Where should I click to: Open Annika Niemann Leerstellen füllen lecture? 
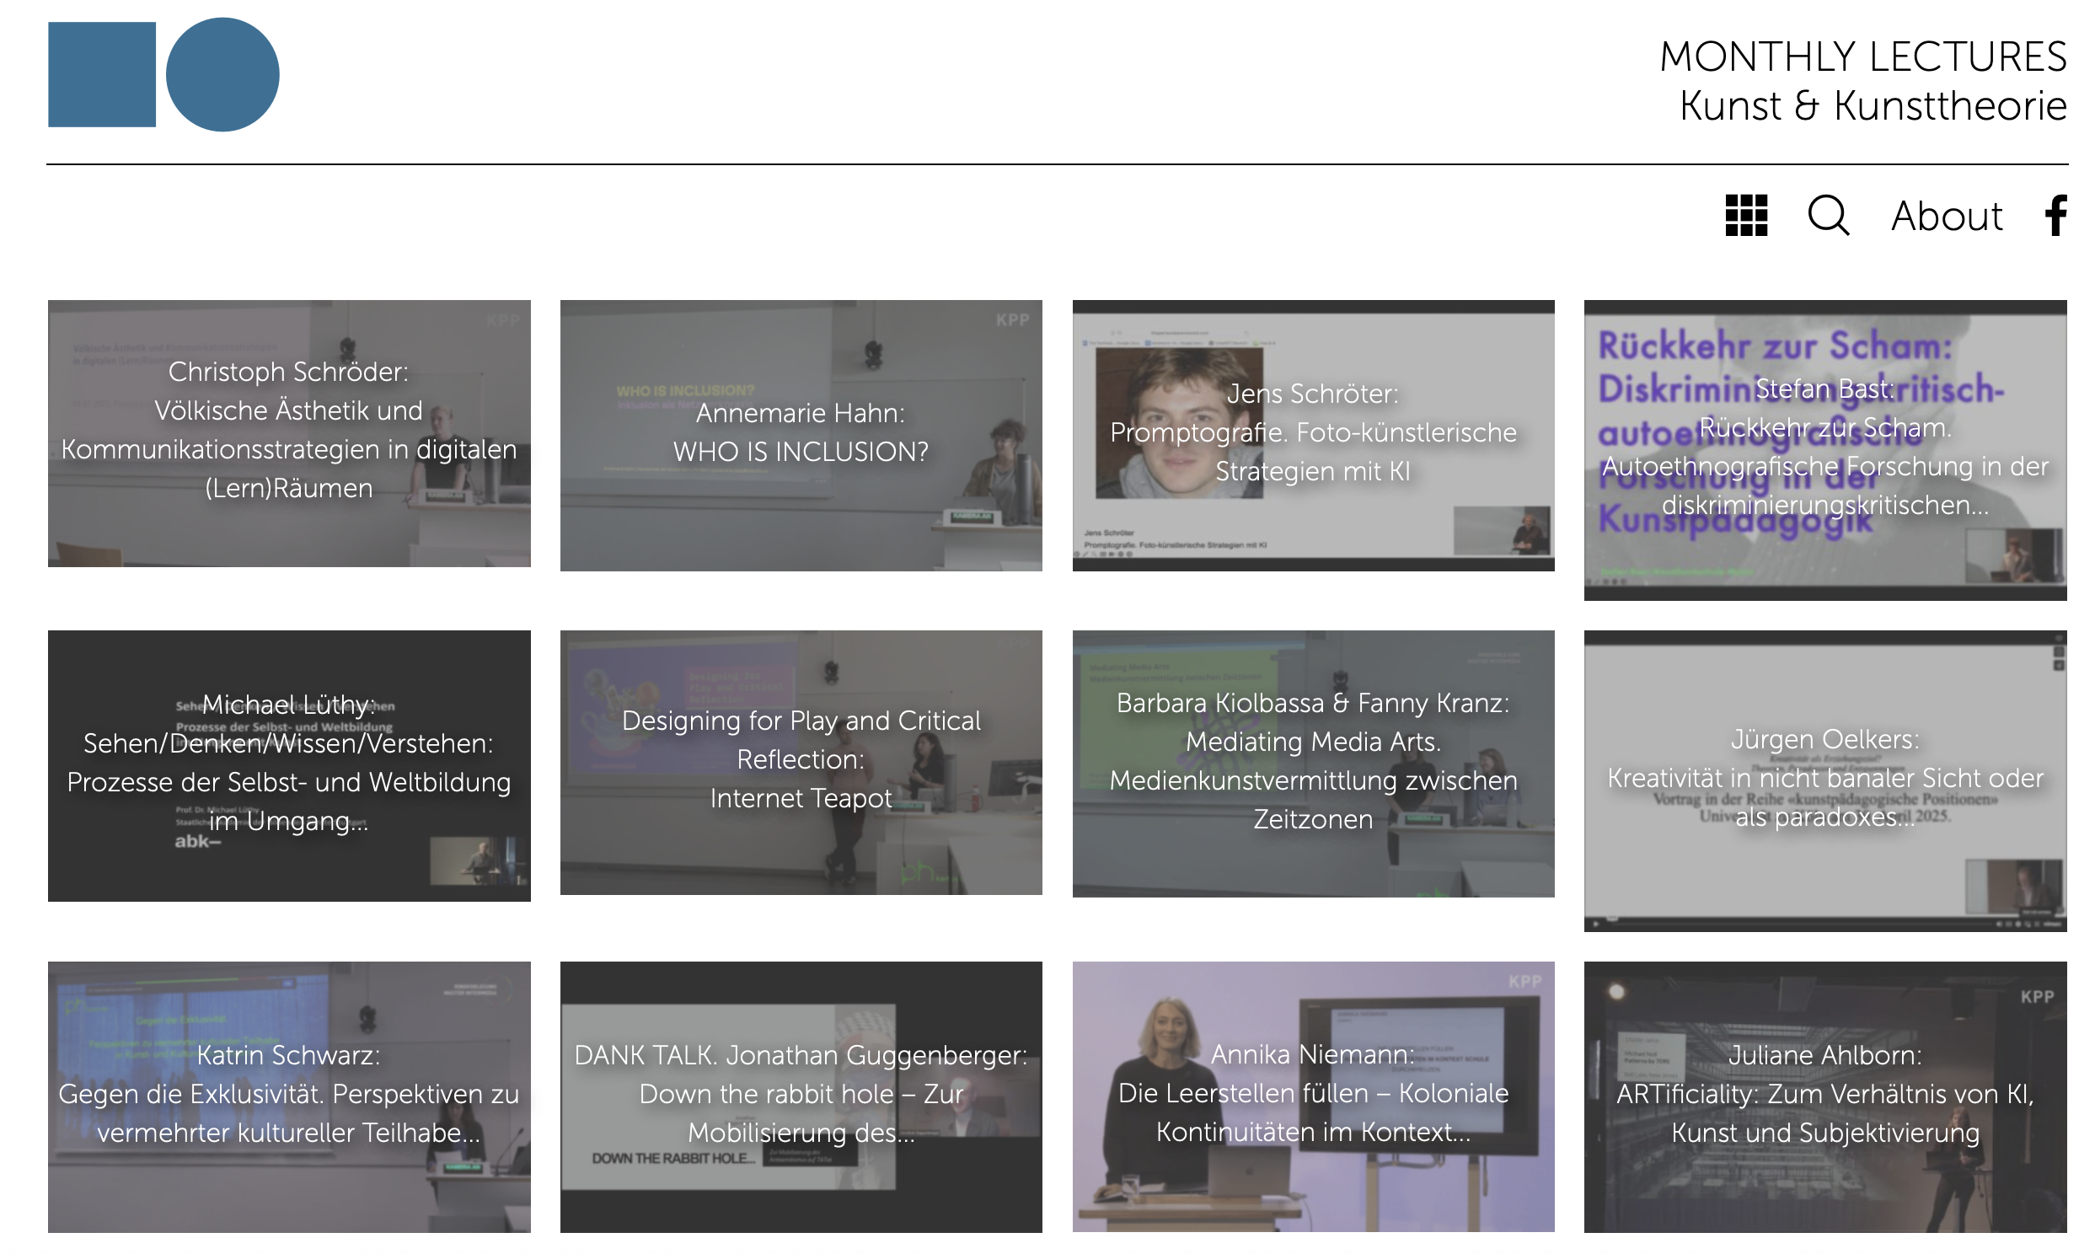(x=1313, y=1096)
